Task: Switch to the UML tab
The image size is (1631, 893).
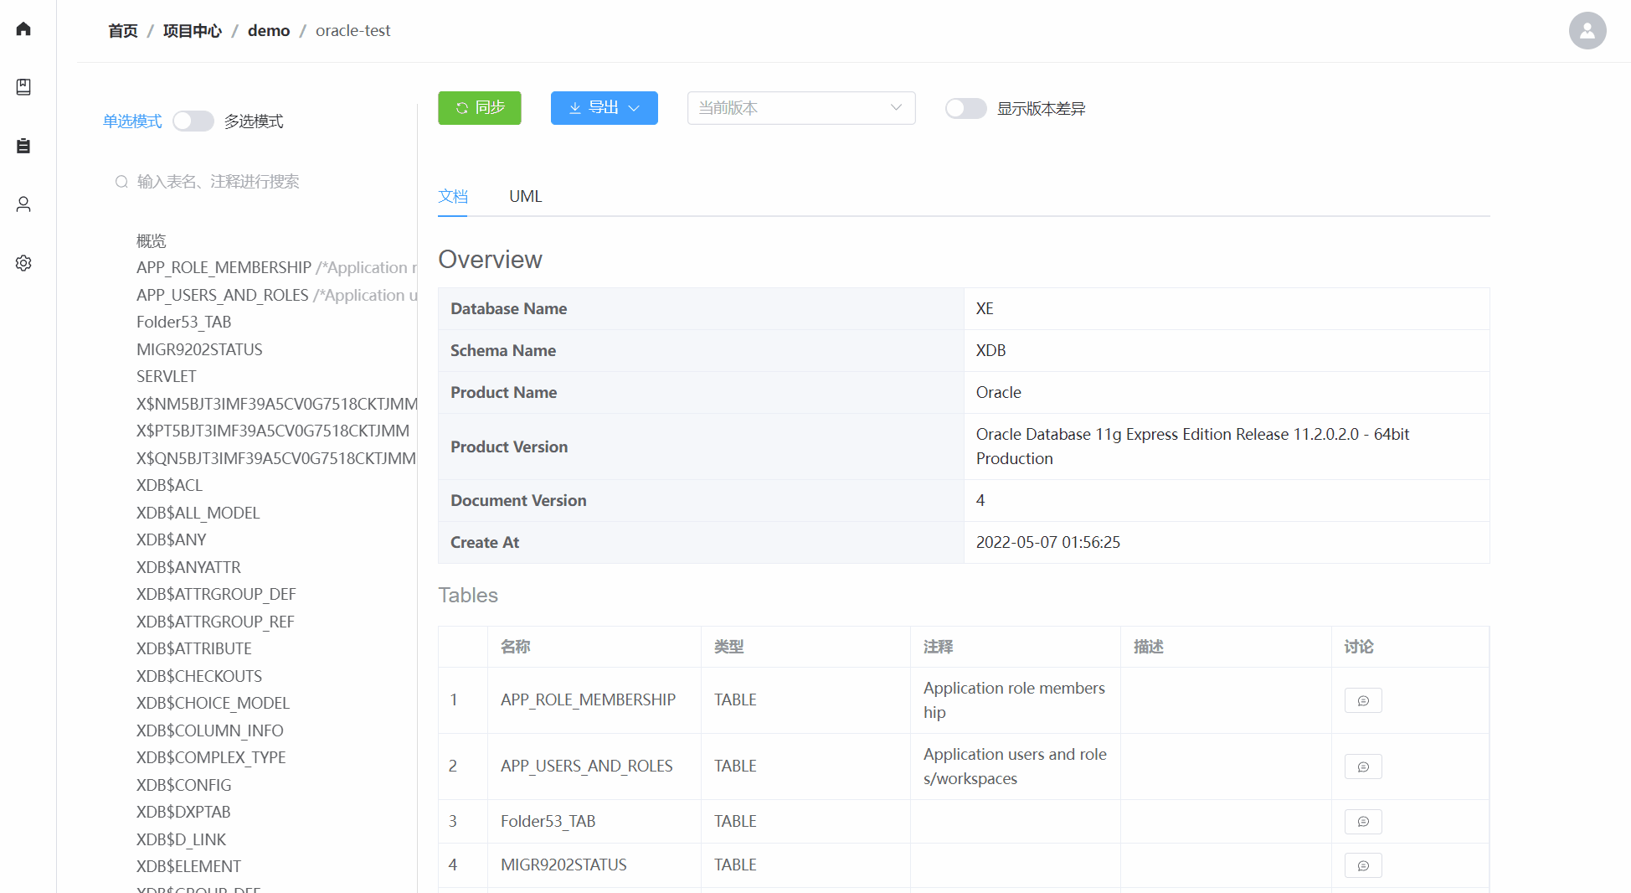Action: (525, 196)
